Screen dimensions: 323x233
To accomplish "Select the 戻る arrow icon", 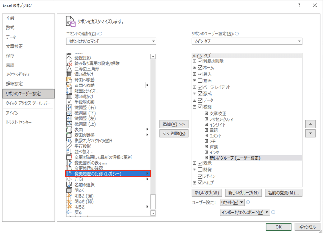I will point(69,213).
